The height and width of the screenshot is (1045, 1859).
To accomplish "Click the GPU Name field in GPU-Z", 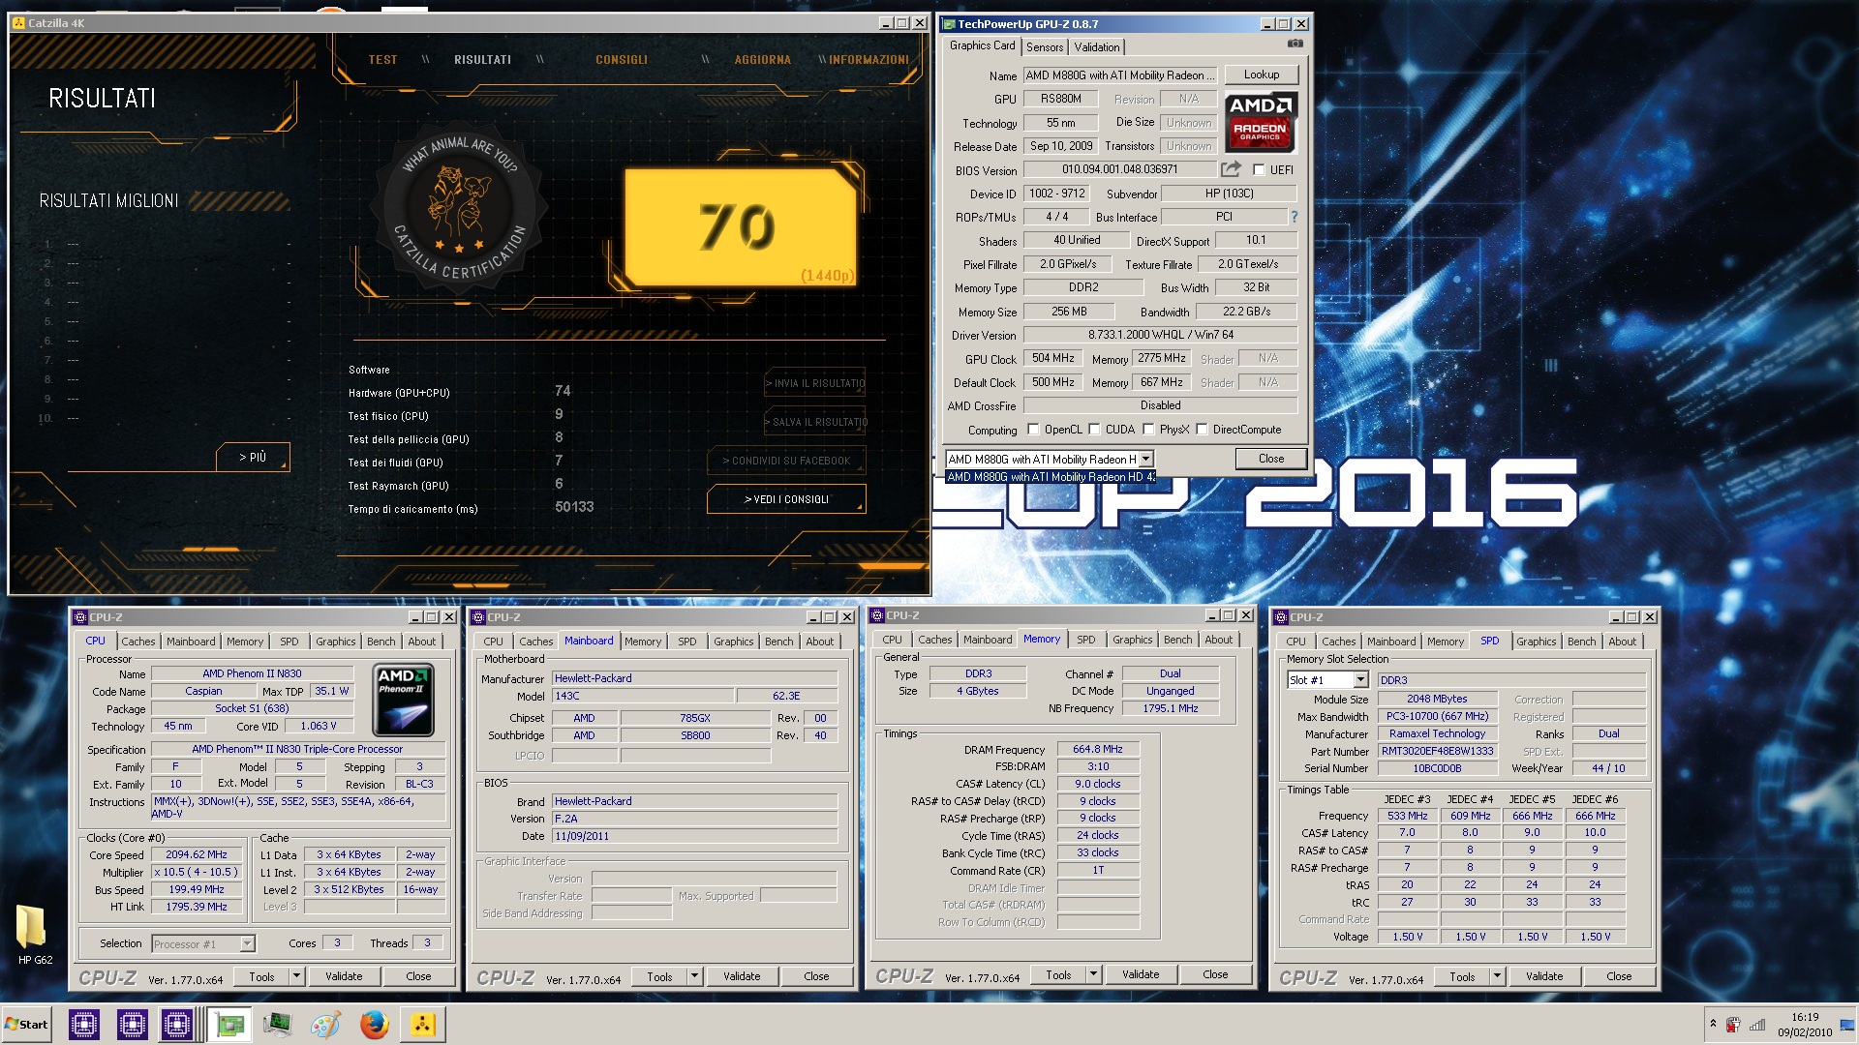I will (x=1119, y=75).
